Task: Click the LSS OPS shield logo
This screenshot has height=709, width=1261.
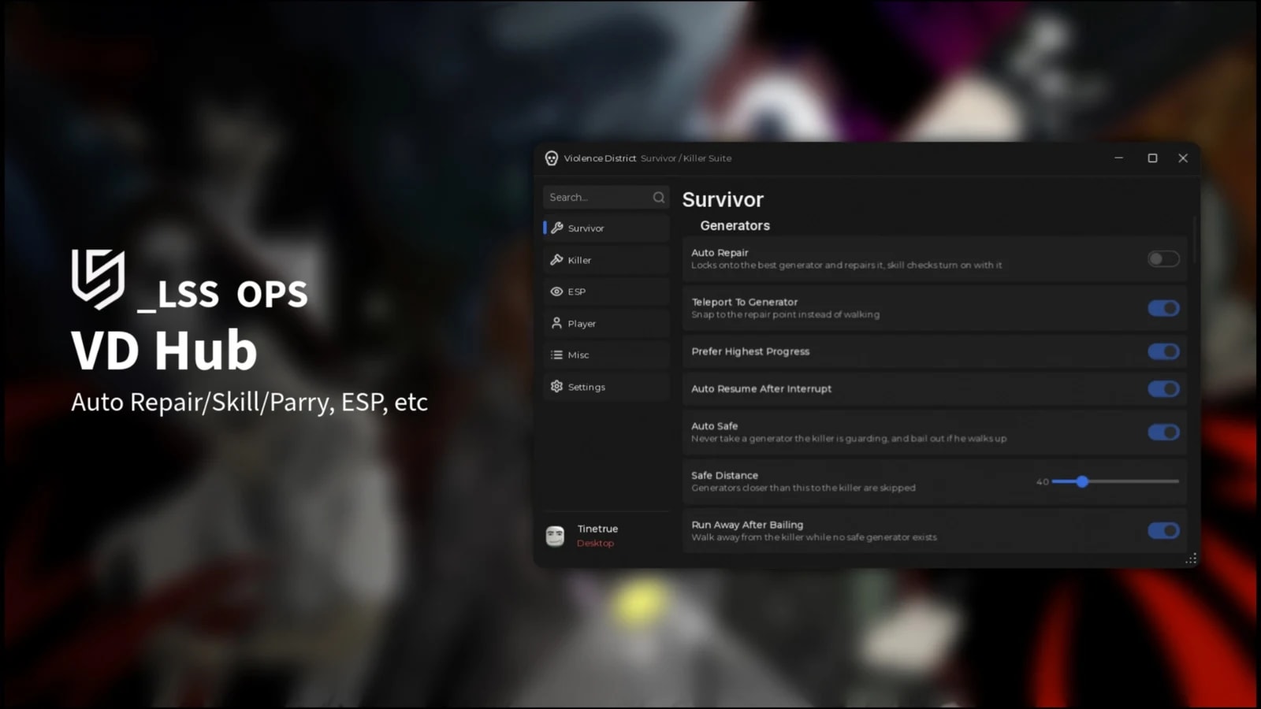Action: tap(98, 279)
